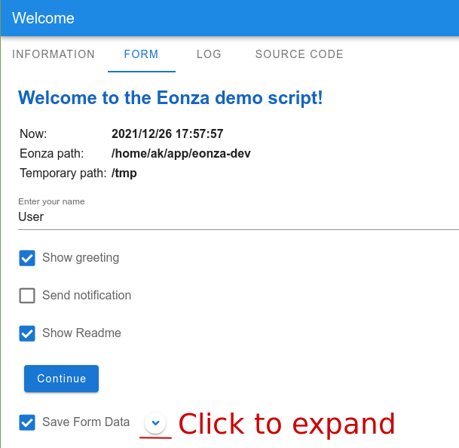Expand options with the chevron down icon
Viewport: 459px width, 448px height.
click(x=155, y=423)
